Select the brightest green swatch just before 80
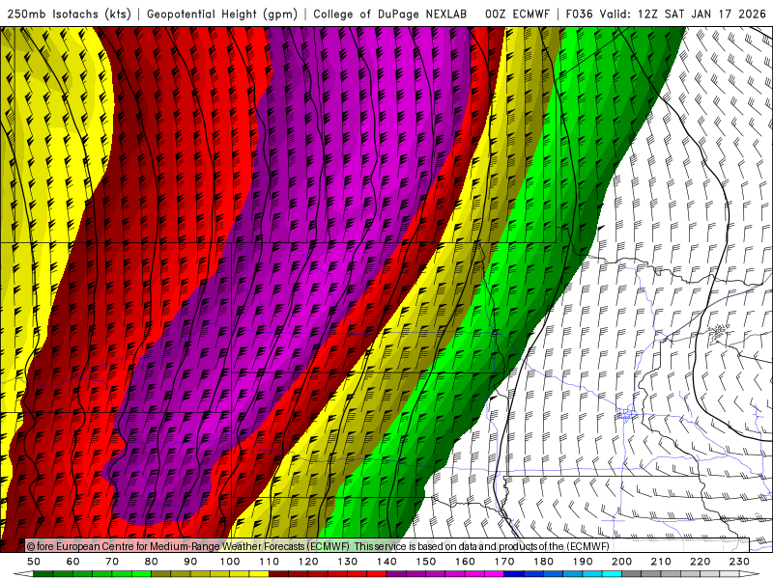This screenshot has width=773, height=579. [x=141, y=574]
